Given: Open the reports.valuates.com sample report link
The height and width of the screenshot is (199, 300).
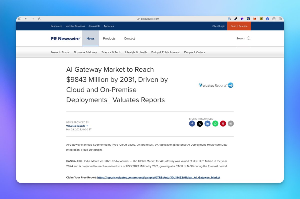Looking at the screenshot, I should [159, 178].
